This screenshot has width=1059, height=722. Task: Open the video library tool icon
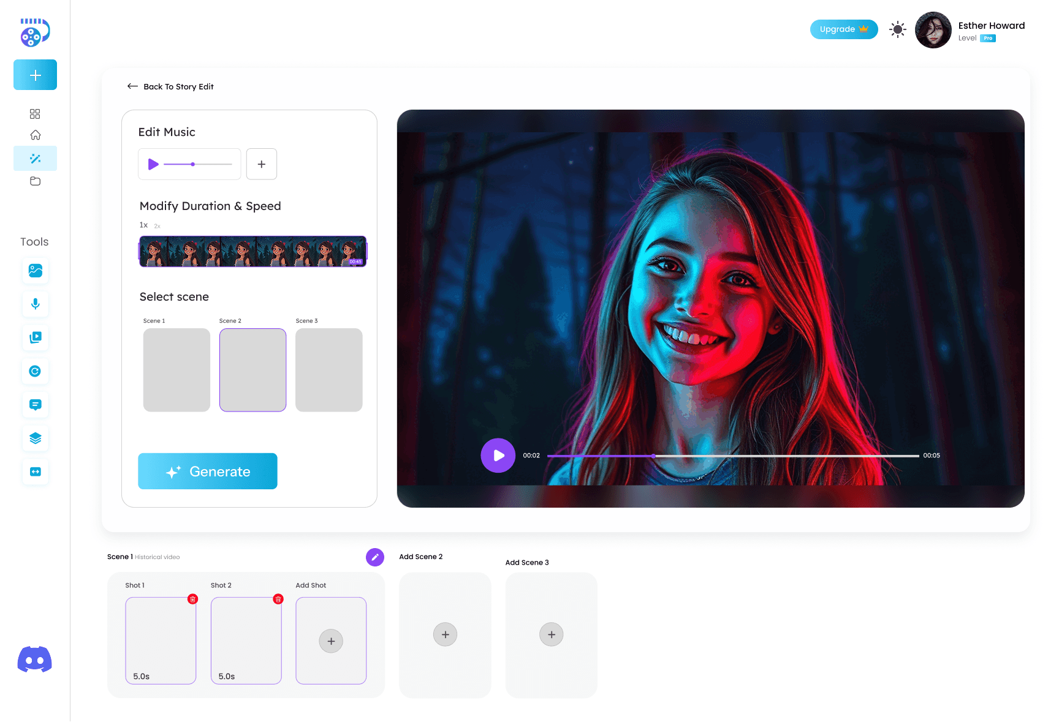pyautogui.click(x=36, y=337)
